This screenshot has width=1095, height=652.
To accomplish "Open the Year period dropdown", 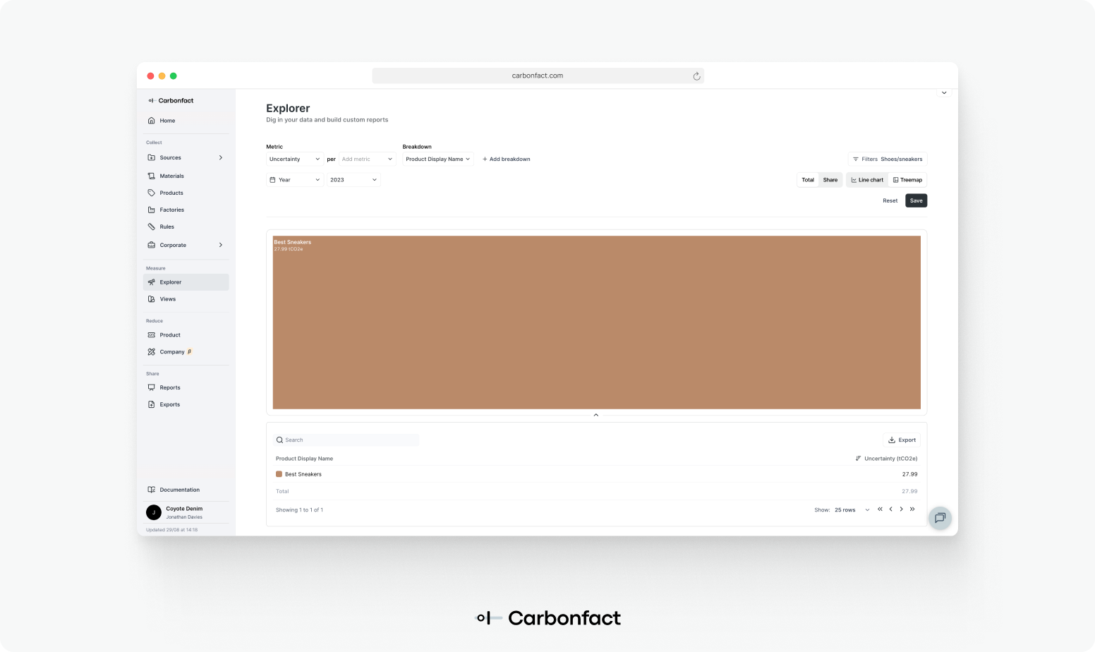I will click(294, 180).
